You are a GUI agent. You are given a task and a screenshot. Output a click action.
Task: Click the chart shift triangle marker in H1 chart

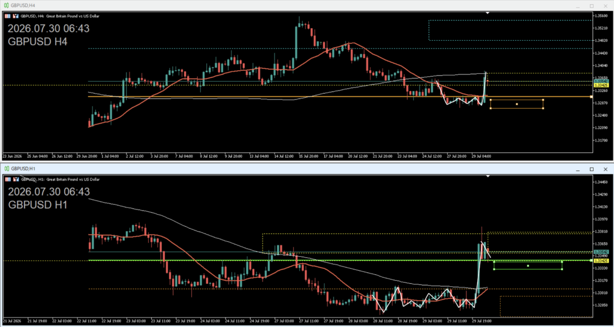(487, 176)
